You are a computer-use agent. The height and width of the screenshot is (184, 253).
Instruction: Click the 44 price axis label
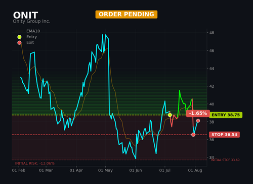(212, 69)
